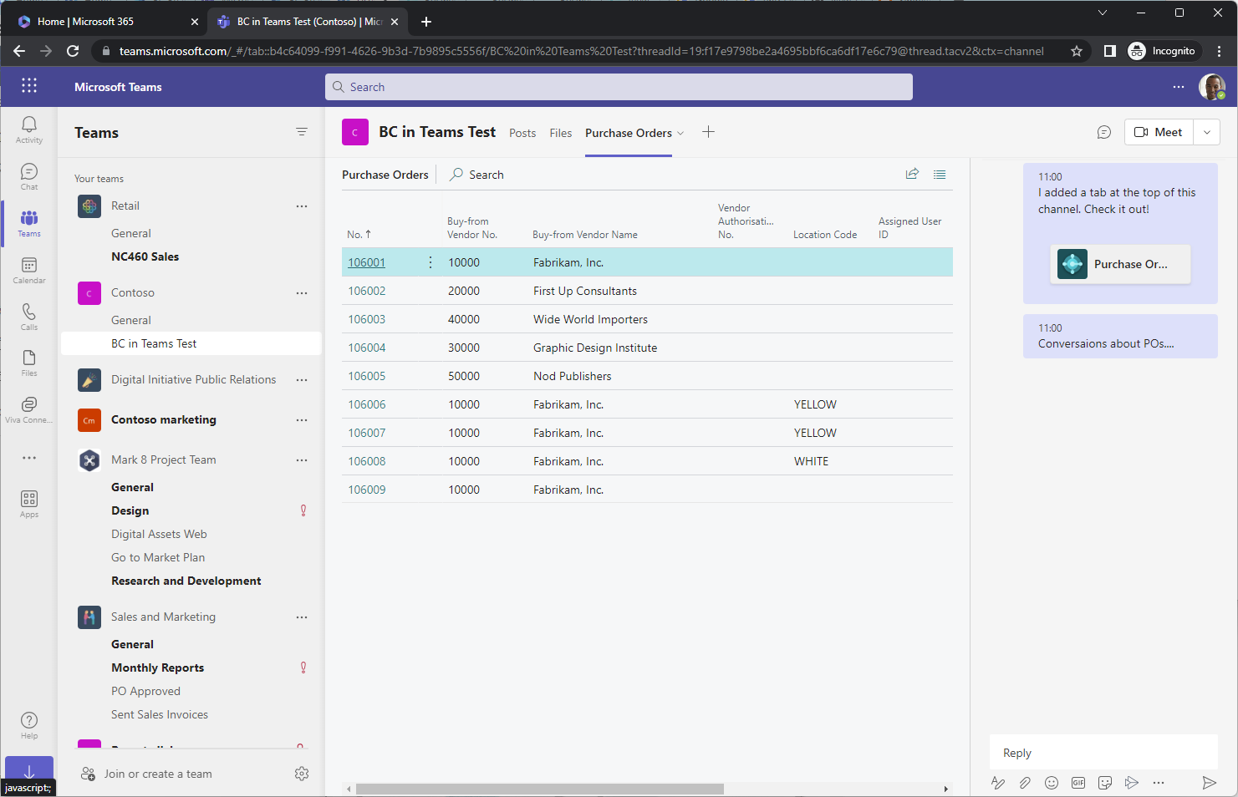Open the Monthly Reports channel
The image size is (1238, 797).
pyautogui.click(x=158, y=668)
